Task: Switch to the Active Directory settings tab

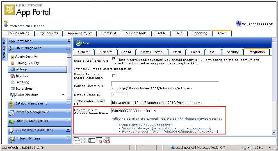Action: pyautogui.click(x=152, y=52)
